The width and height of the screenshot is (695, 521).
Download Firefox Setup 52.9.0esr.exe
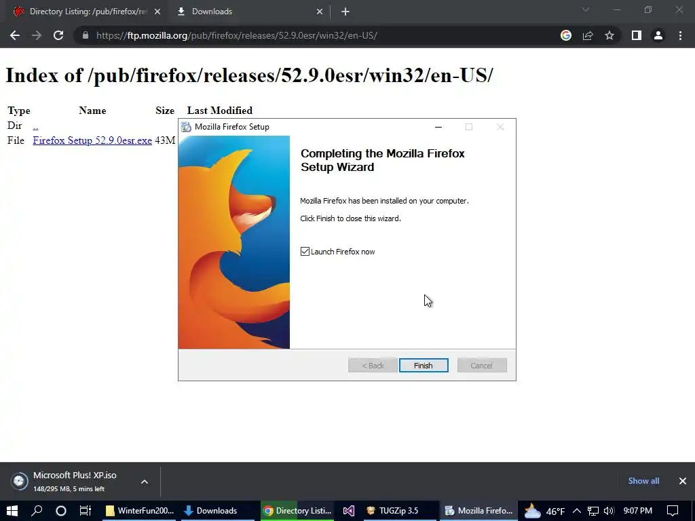[x=92, y=140]
